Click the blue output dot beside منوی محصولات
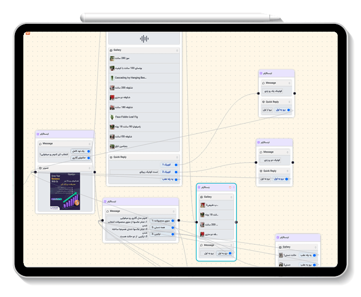The width and height of the screenshot is (361, 297). point(173,220)
